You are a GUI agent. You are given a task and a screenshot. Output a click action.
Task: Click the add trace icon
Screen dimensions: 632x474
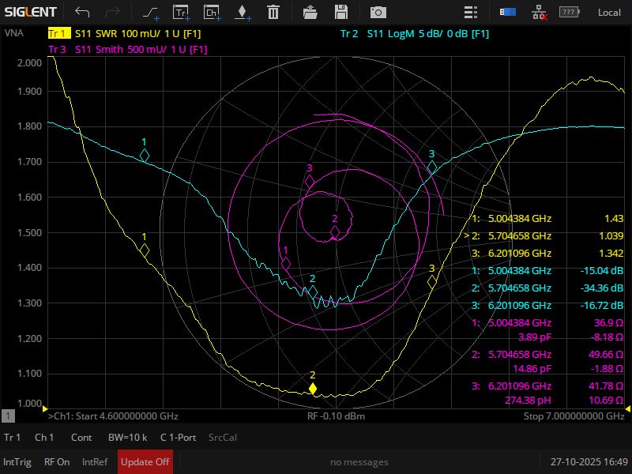point(182,12)
